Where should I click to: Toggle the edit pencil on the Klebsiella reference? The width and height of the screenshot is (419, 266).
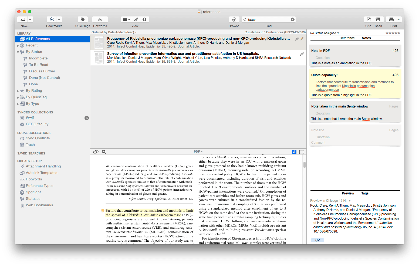pos(302,39)
